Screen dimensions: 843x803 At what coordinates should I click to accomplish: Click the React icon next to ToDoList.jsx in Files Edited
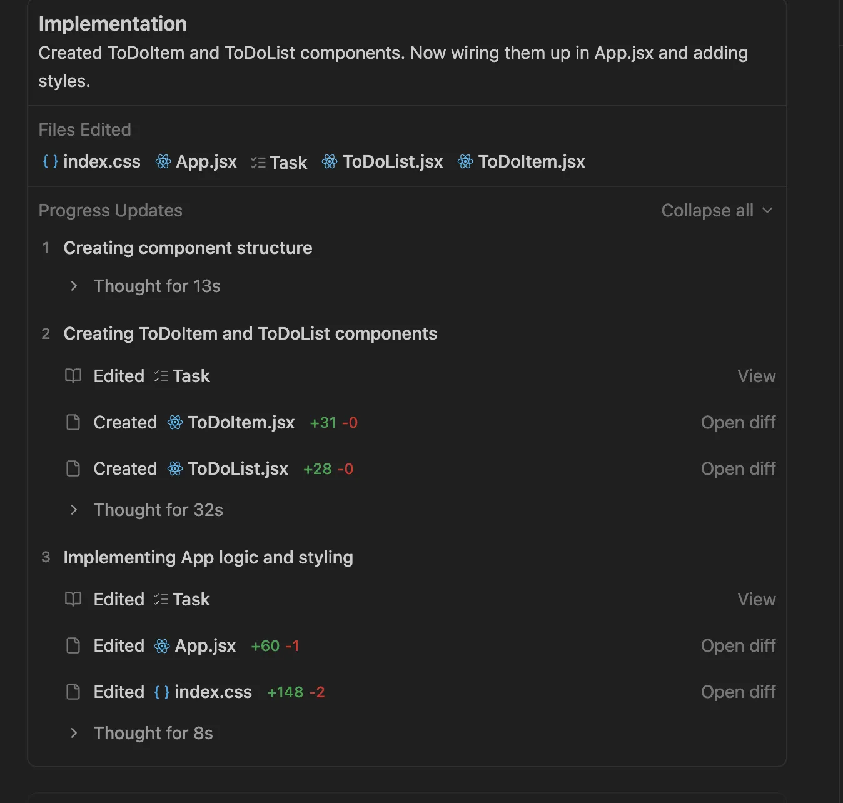pos(330,161)
